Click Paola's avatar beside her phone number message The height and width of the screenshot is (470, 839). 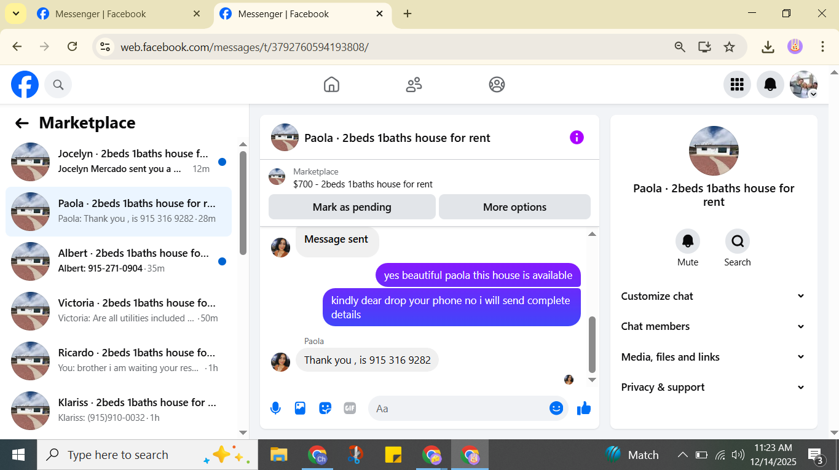(x=281, y=362)
